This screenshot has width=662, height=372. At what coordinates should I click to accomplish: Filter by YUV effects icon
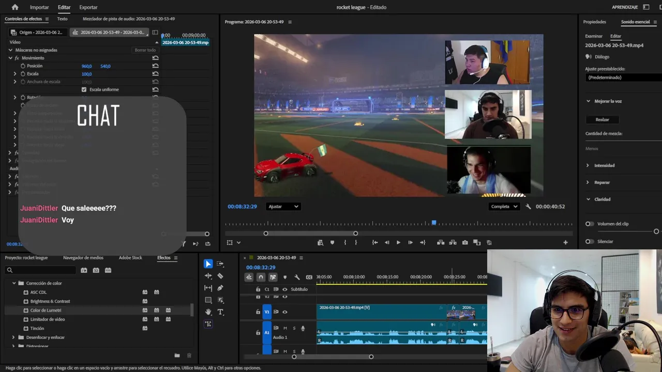(x=108, y=270)
